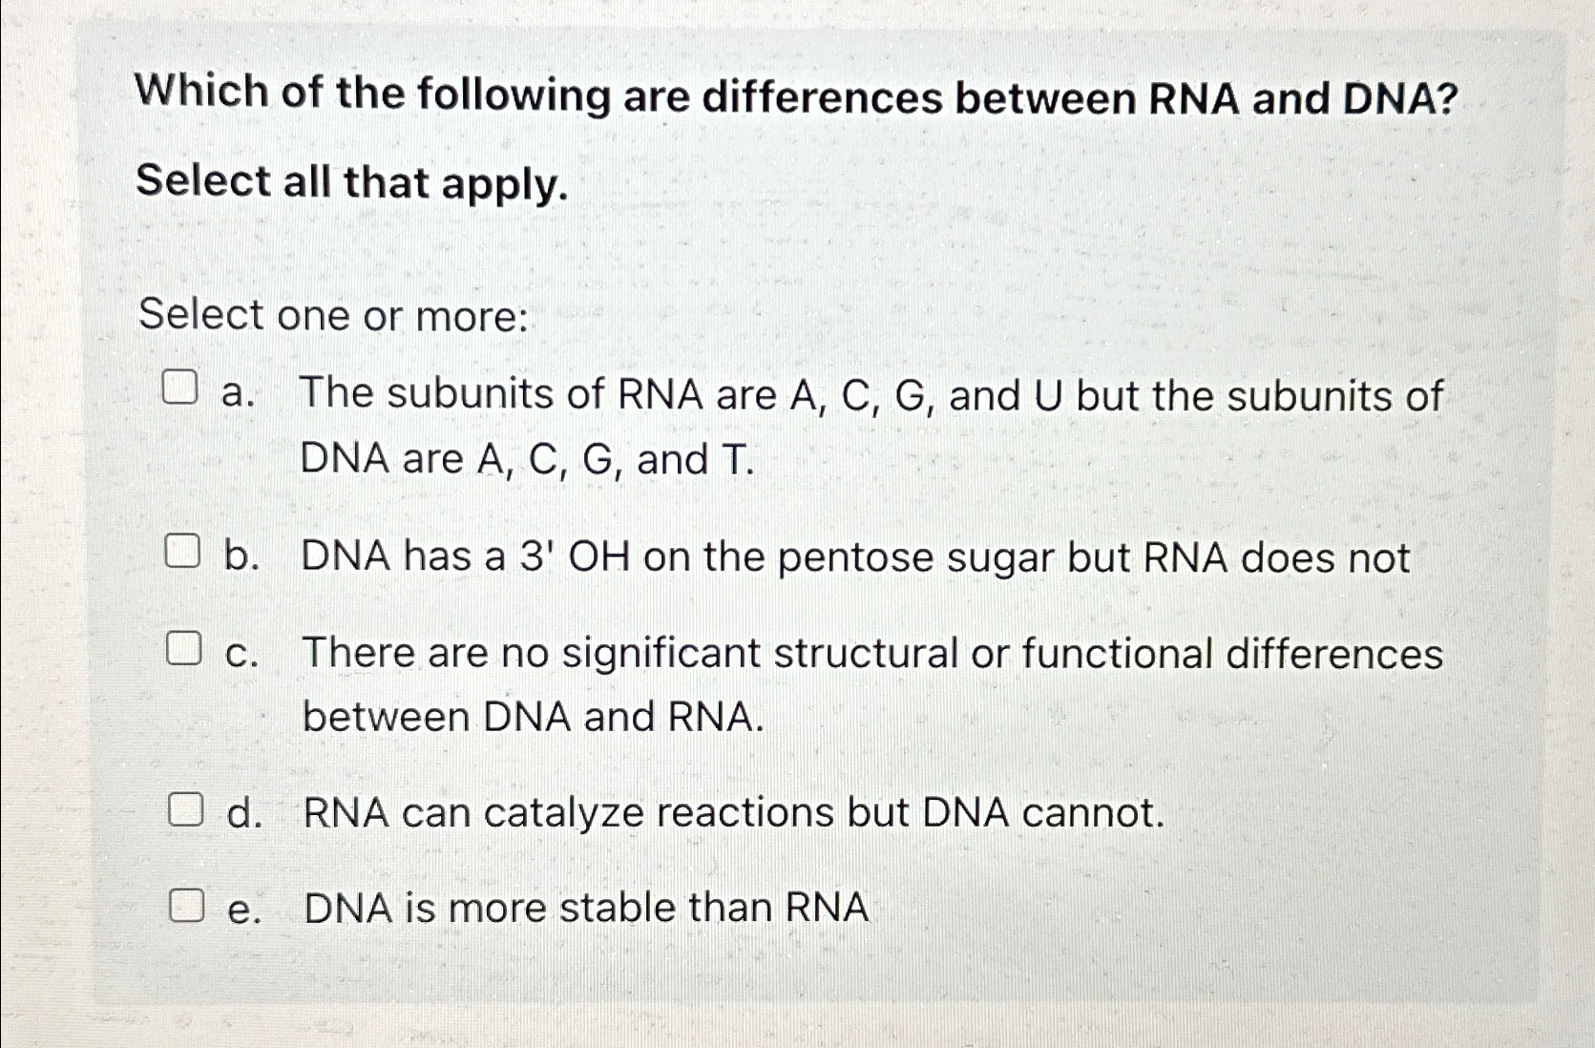The image size is (1595, 1048).
Task: Click 'Select all that apply' text
Action: click(353, 183)
